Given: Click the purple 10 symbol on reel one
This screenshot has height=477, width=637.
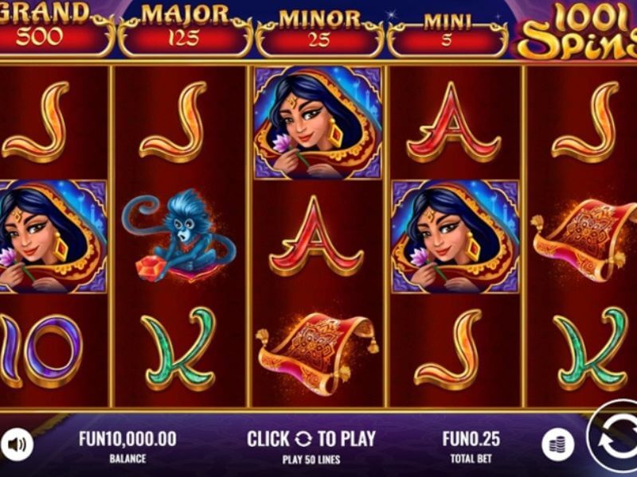Looking at the screenshot, I should [x=41, y=351].
